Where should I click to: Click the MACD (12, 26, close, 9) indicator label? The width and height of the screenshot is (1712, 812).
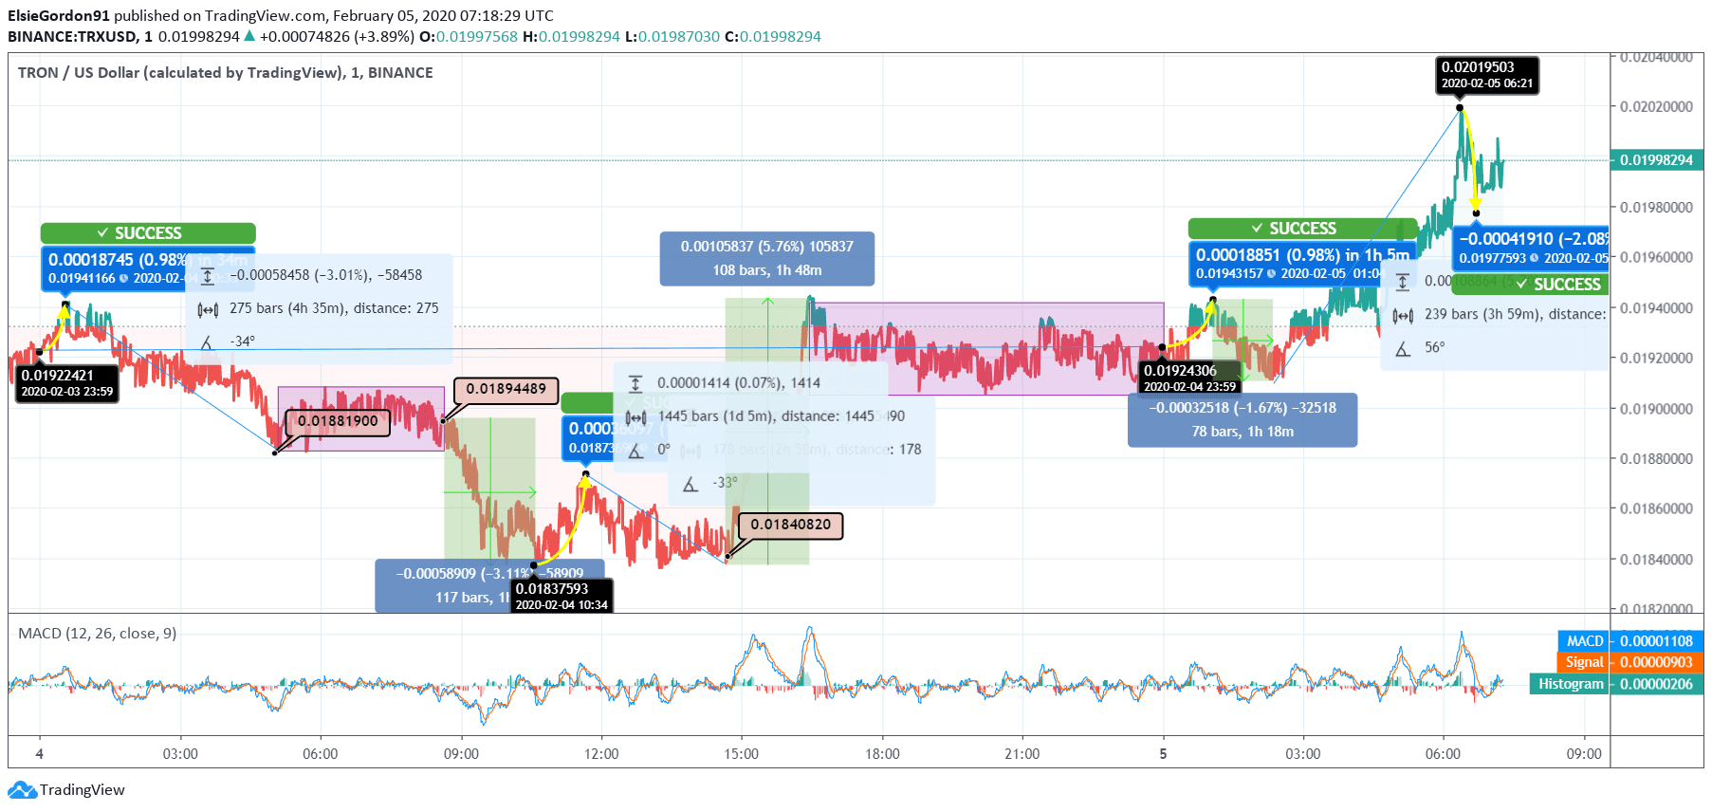click(98, 634)
